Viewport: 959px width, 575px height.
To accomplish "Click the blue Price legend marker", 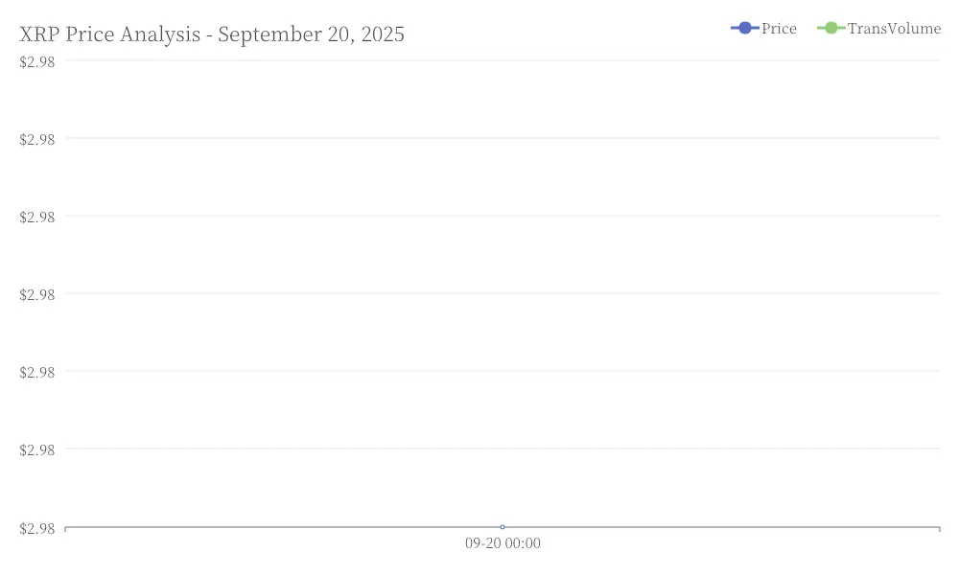I will click(x=744, y=28).
